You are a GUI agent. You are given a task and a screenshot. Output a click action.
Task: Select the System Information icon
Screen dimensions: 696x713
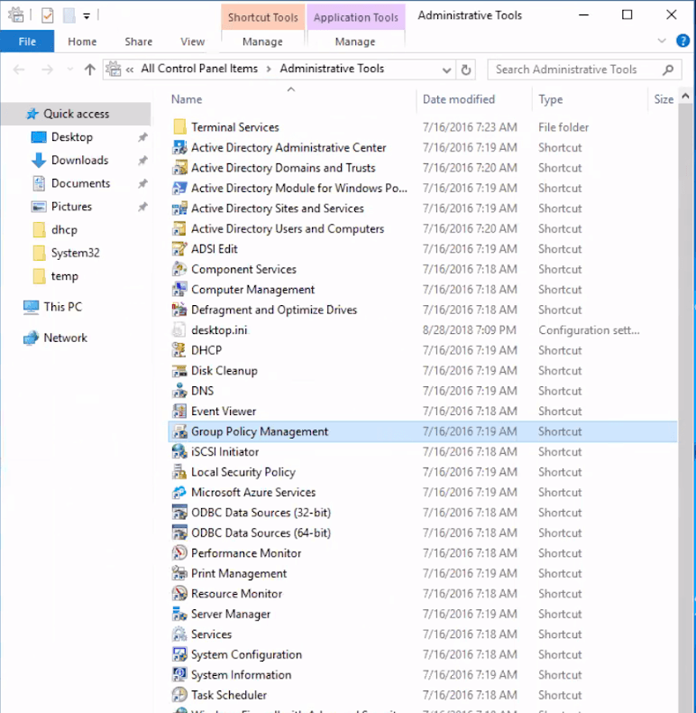pyautogui.click(x=179, y=675)
